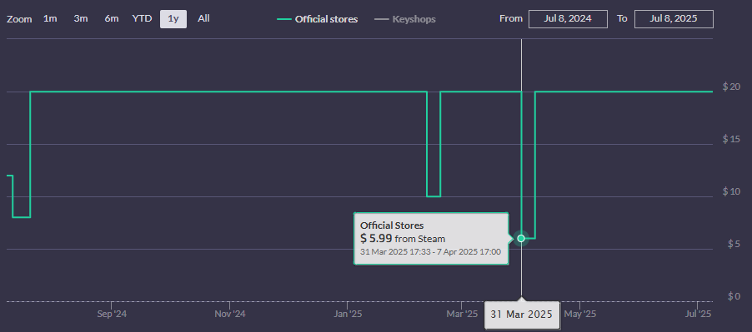The image size is (752, 332).
Task: Click the highlighted $5.99 data point marker
Action: (521, 238)
